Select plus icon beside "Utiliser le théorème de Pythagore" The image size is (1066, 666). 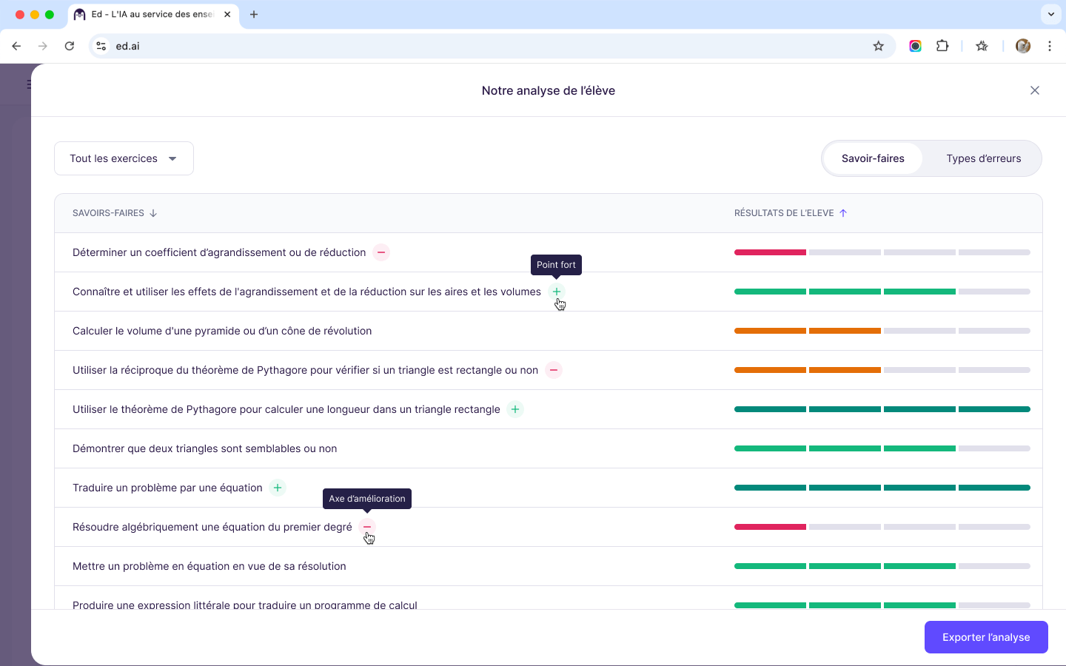514,408
